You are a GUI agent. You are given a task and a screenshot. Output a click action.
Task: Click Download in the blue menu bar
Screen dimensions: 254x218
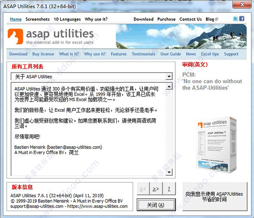click(18, 54)
